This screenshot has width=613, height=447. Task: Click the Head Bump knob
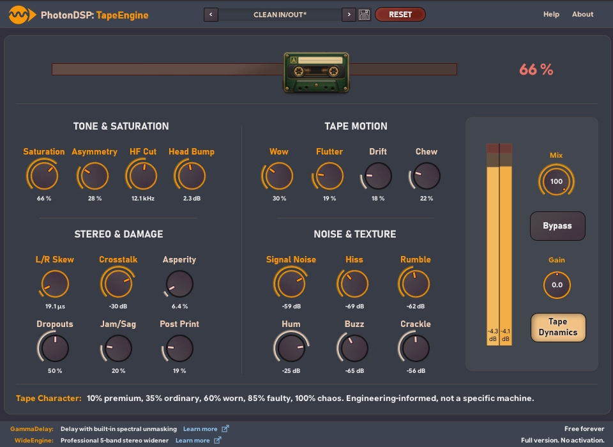pyautogui.click(x=191, y=176)
